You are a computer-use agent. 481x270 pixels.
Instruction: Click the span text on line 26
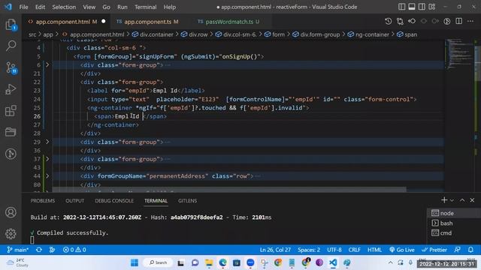click(x=131, y=116)
